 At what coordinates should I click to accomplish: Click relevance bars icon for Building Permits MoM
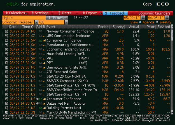click(x=44, y=108)
